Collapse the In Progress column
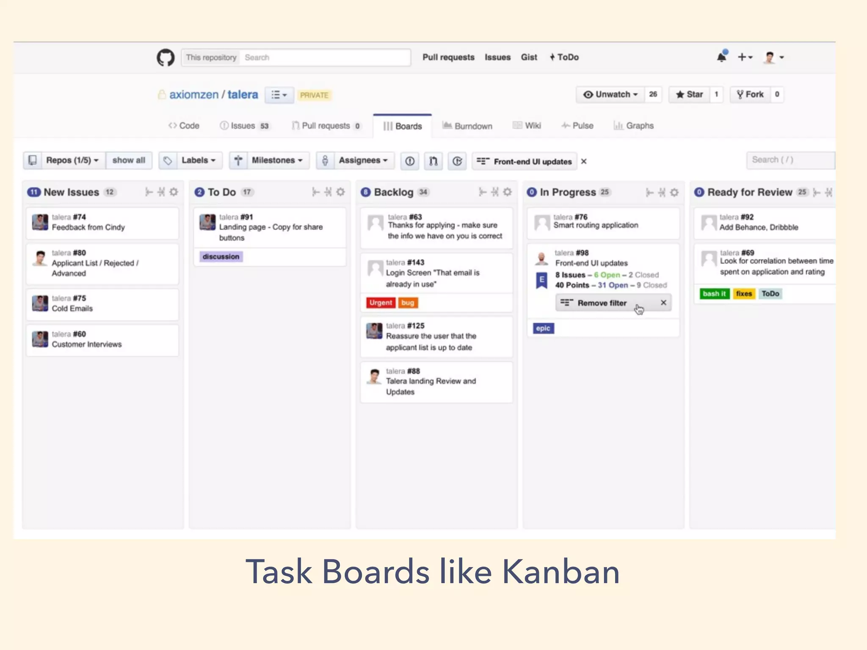The height and width of the screenshot is (650, 867). 662,193
